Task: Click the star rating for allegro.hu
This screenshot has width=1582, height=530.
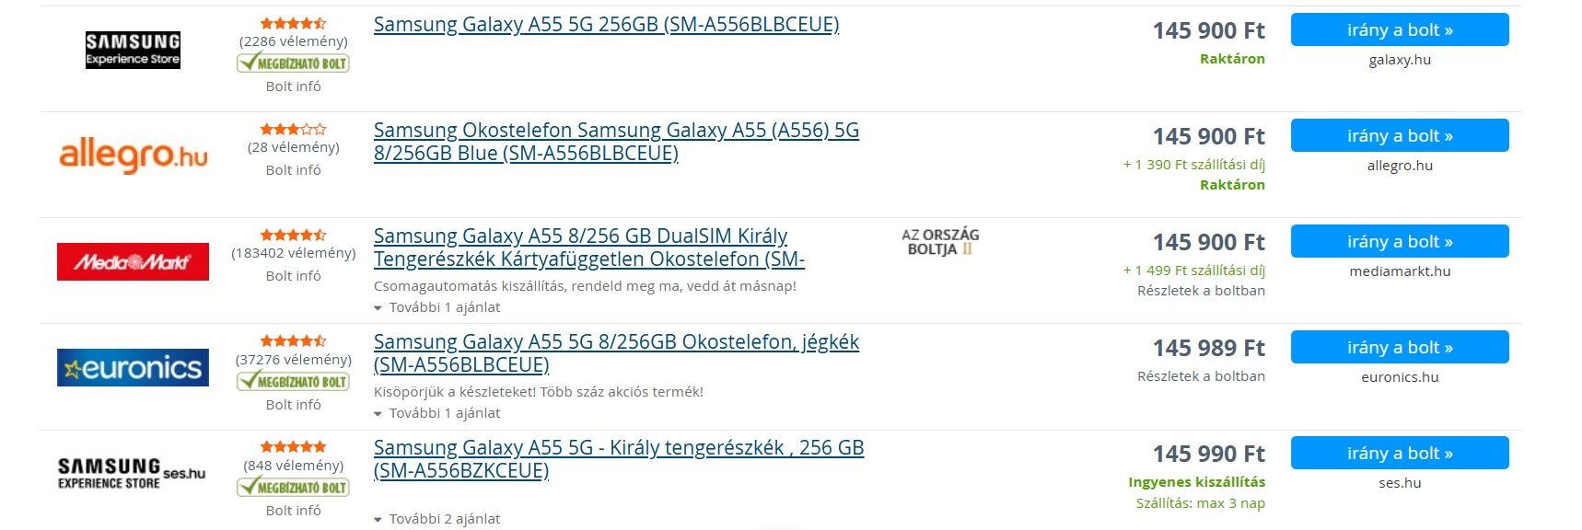Action: point(293,130)
